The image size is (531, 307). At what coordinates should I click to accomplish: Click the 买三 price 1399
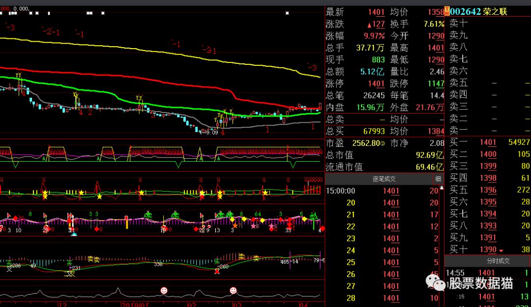tap(488, 166)
